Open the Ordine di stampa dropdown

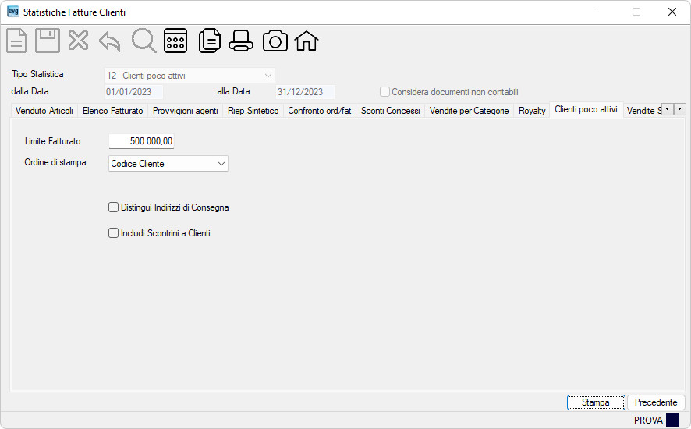pyautogui.click(x=168, y=164)
